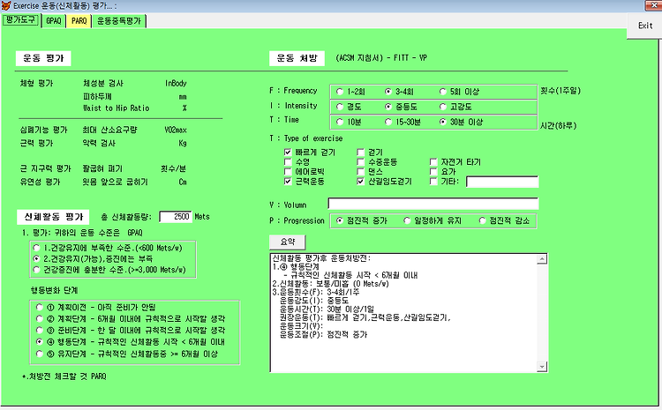The image size is (662, 410).
Task: Click the Volumn input field
Action: (433, 204)
